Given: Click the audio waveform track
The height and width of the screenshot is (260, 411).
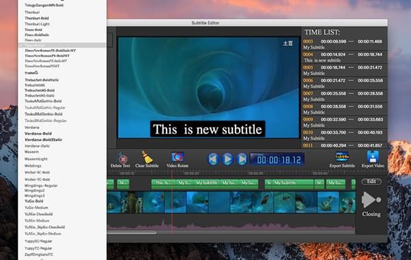Looking at the screenshot, I should pos(232,224).
